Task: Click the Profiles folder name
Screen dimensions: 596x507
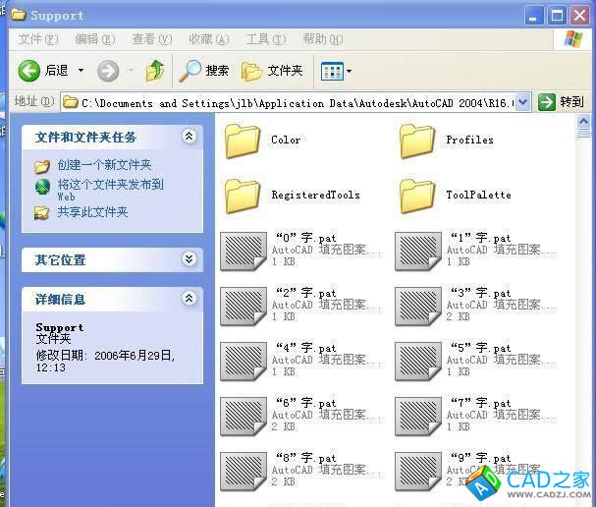Action: tap(469, 140)
